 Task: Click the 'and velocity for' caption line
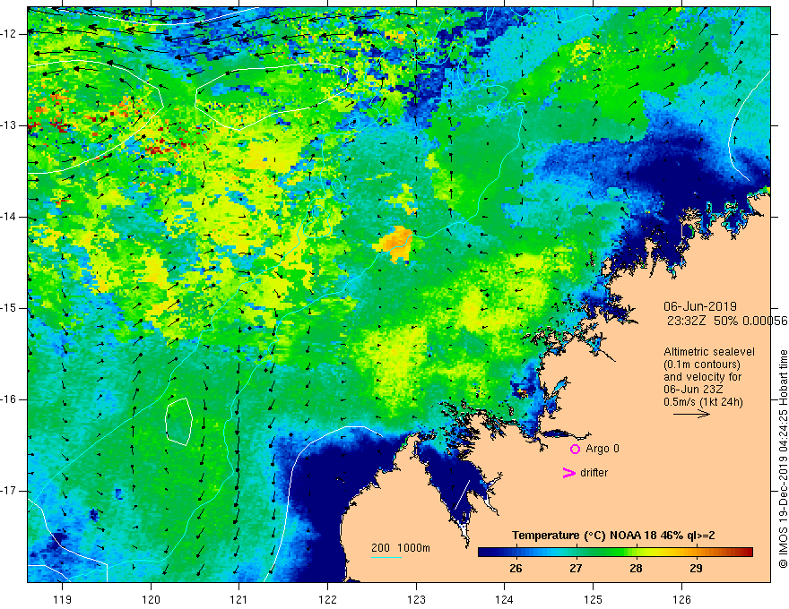point(702,377)
